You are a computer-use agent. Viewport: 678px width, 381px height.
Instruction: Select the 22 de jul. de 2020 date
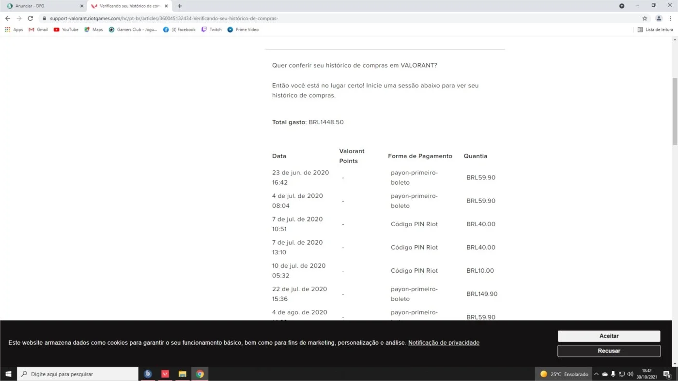pyautogui.click(x=299, y=293)
